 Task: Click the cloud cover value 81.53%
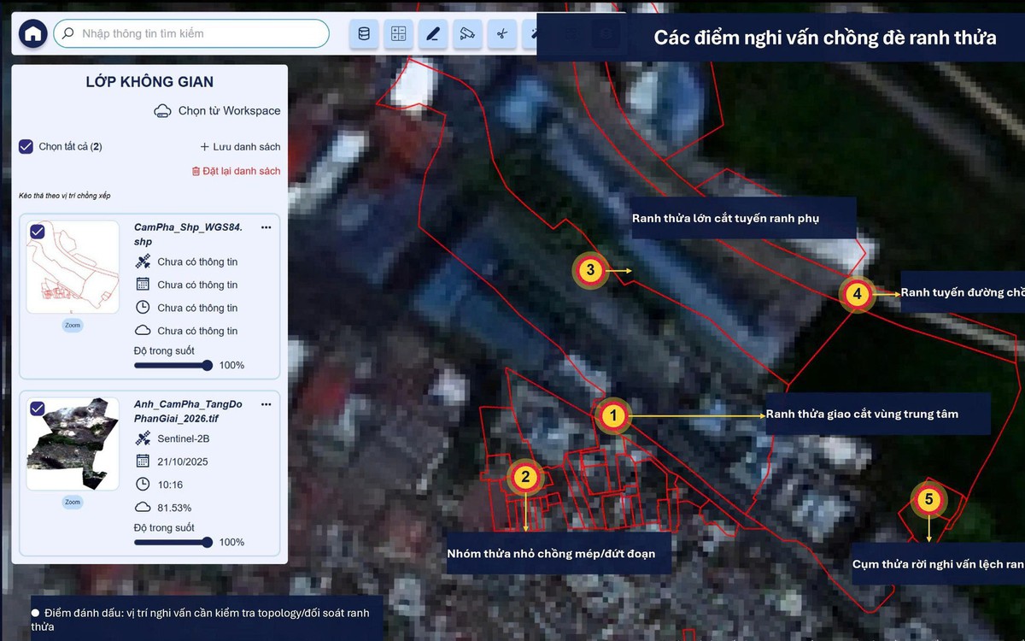click(174, 508)
